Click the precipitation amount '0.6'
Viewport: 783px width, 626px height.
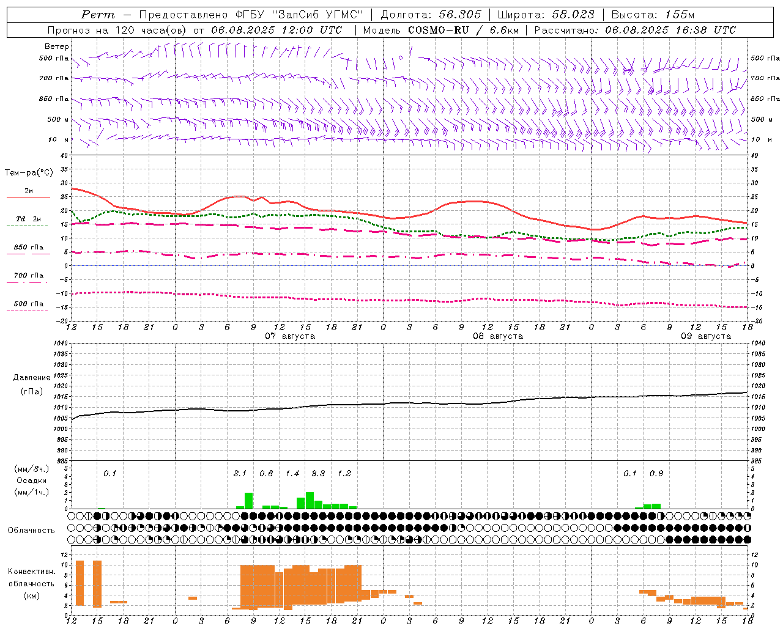[266, 474]
